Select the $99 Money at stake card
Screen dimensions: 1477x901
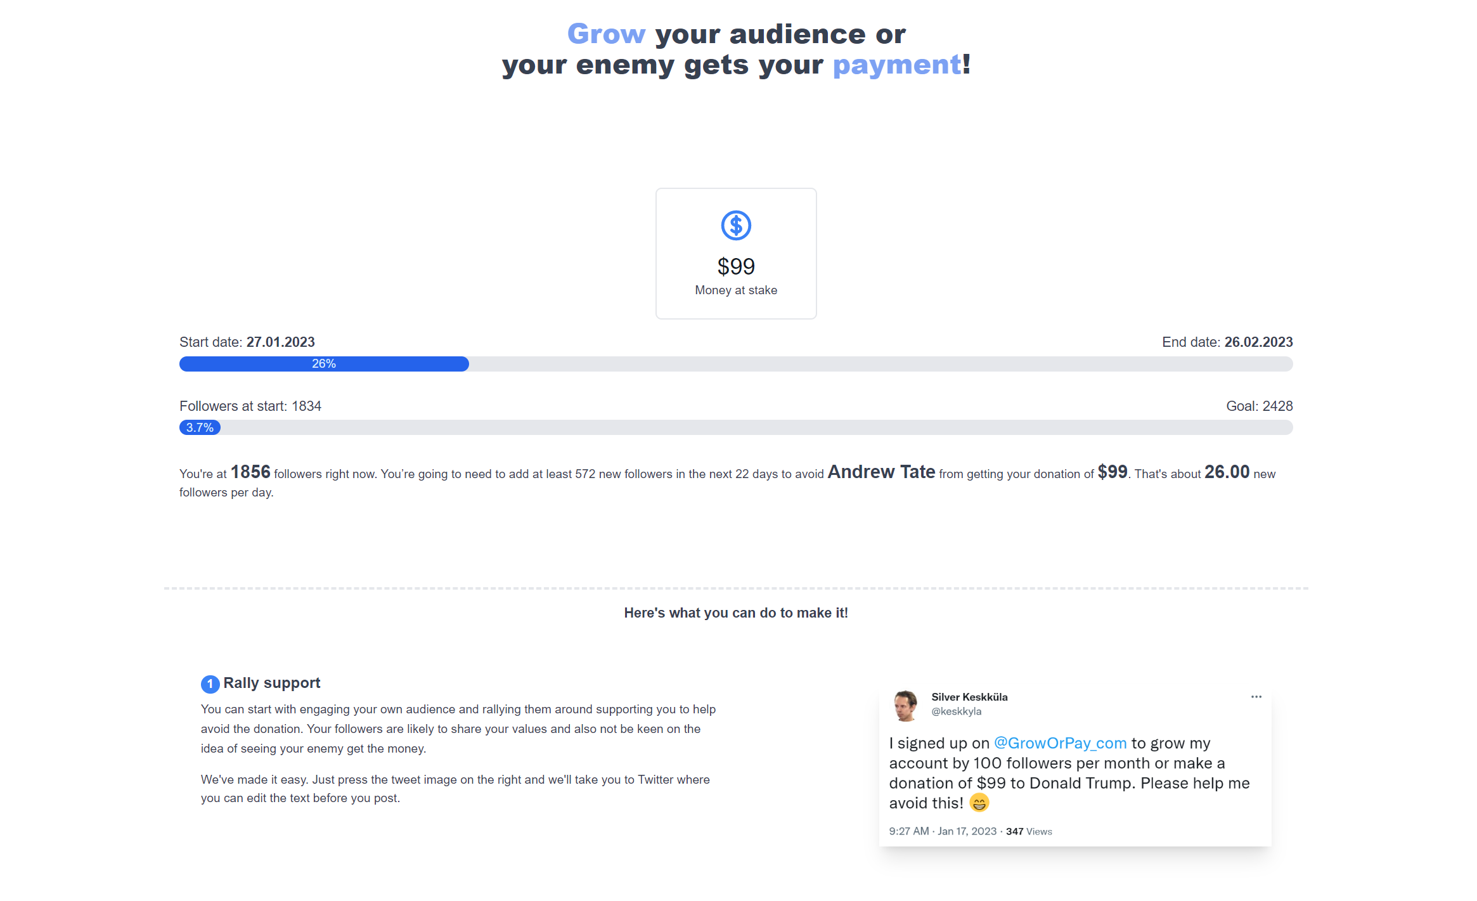pyautogui.click(x=736, y=254)
